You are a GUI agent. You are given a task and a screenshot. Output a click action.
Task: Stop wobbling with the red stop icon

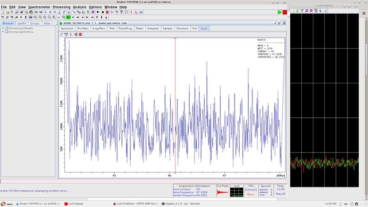click(80, 34)
